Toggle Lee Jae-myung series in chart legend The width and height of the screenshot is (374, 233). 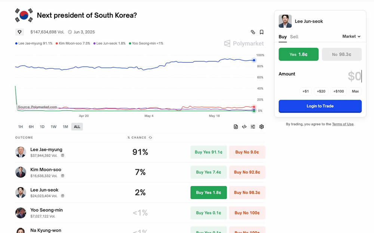(x=34, y=43)
